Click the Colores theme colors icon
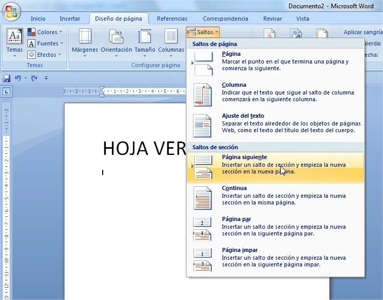 tap(31, 32)
